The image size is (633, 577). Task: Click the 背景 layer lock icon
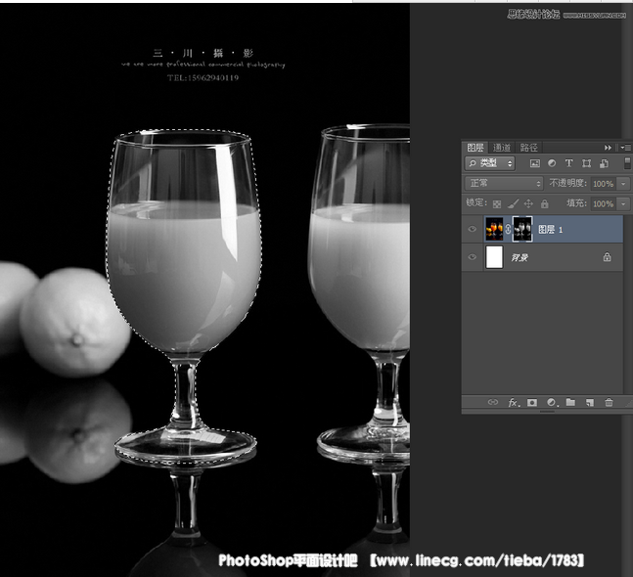pos(607,257)
